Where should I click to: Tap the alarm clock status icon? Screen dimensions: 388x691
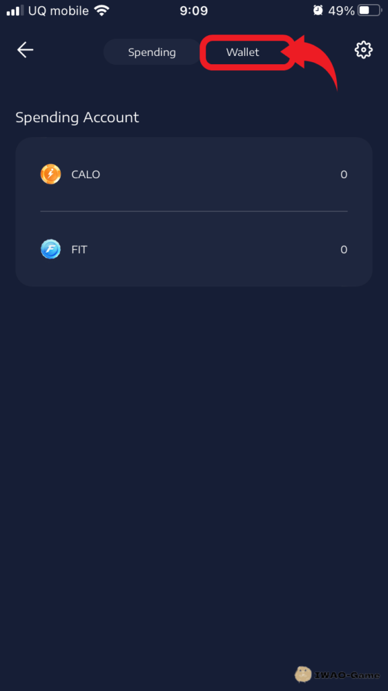tap(318, 10)
